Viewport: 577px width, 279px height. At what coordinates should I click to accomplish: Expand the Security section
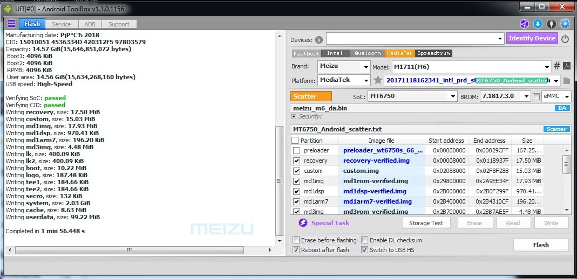294,117
